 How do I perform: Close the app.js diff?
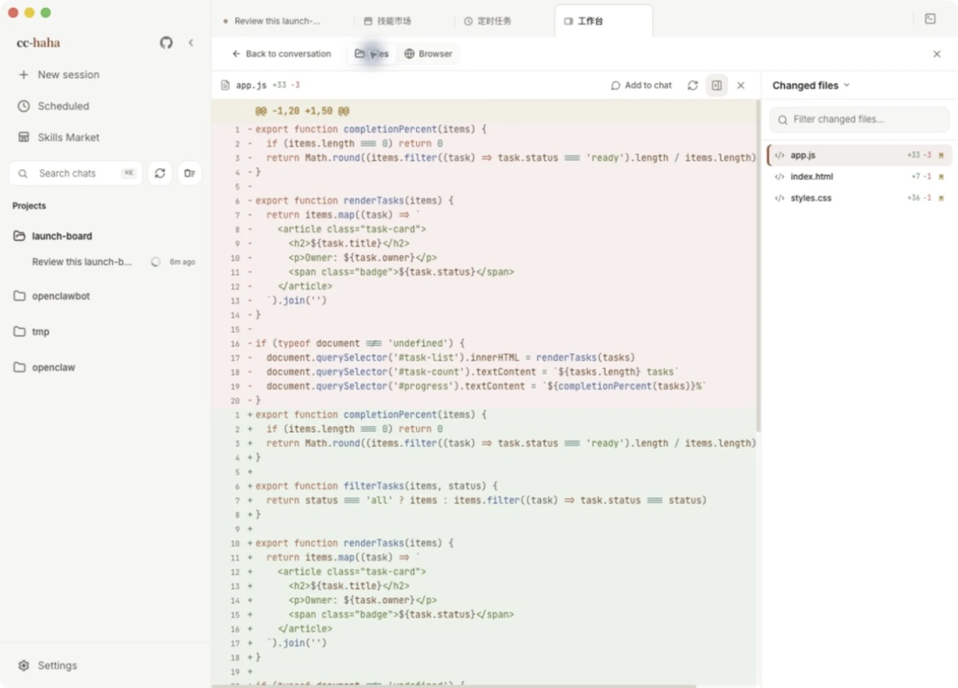[x=741, y=85]
